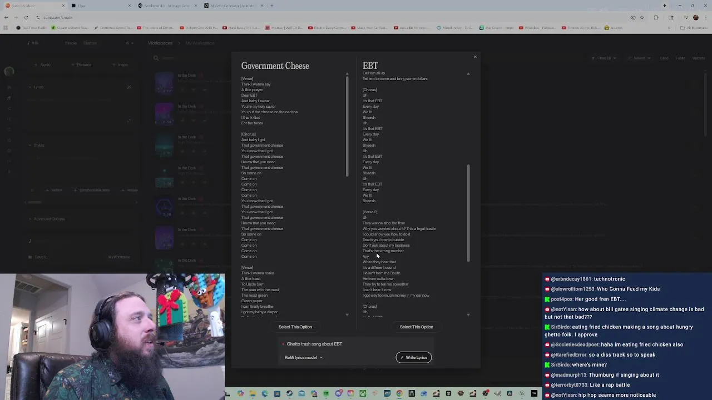Screen dimensions: 712x400
Task: Collapse the Styles section
Action: tap(36, 145)
